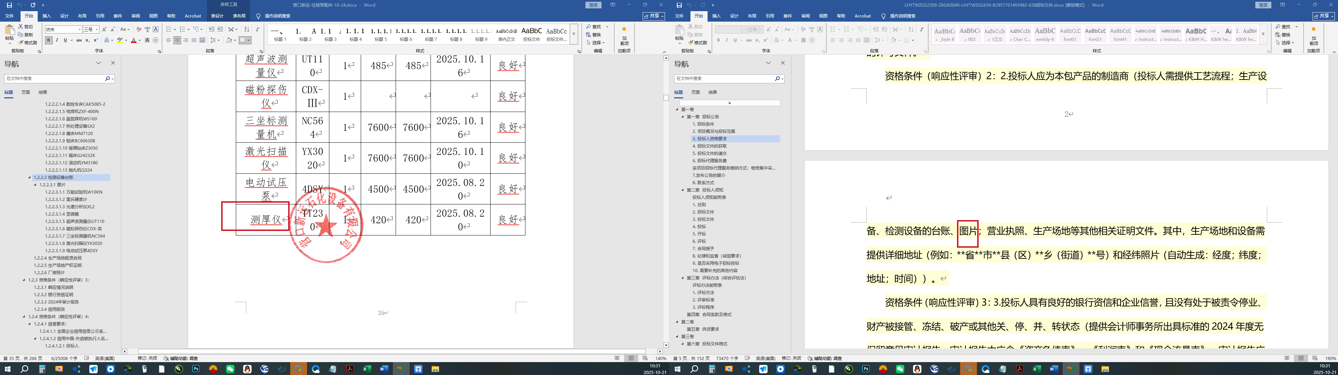Toggle center alignment in left Word window
This screenshot has width=1338, height=375.
pyautogui.click(x=177, y=40)
